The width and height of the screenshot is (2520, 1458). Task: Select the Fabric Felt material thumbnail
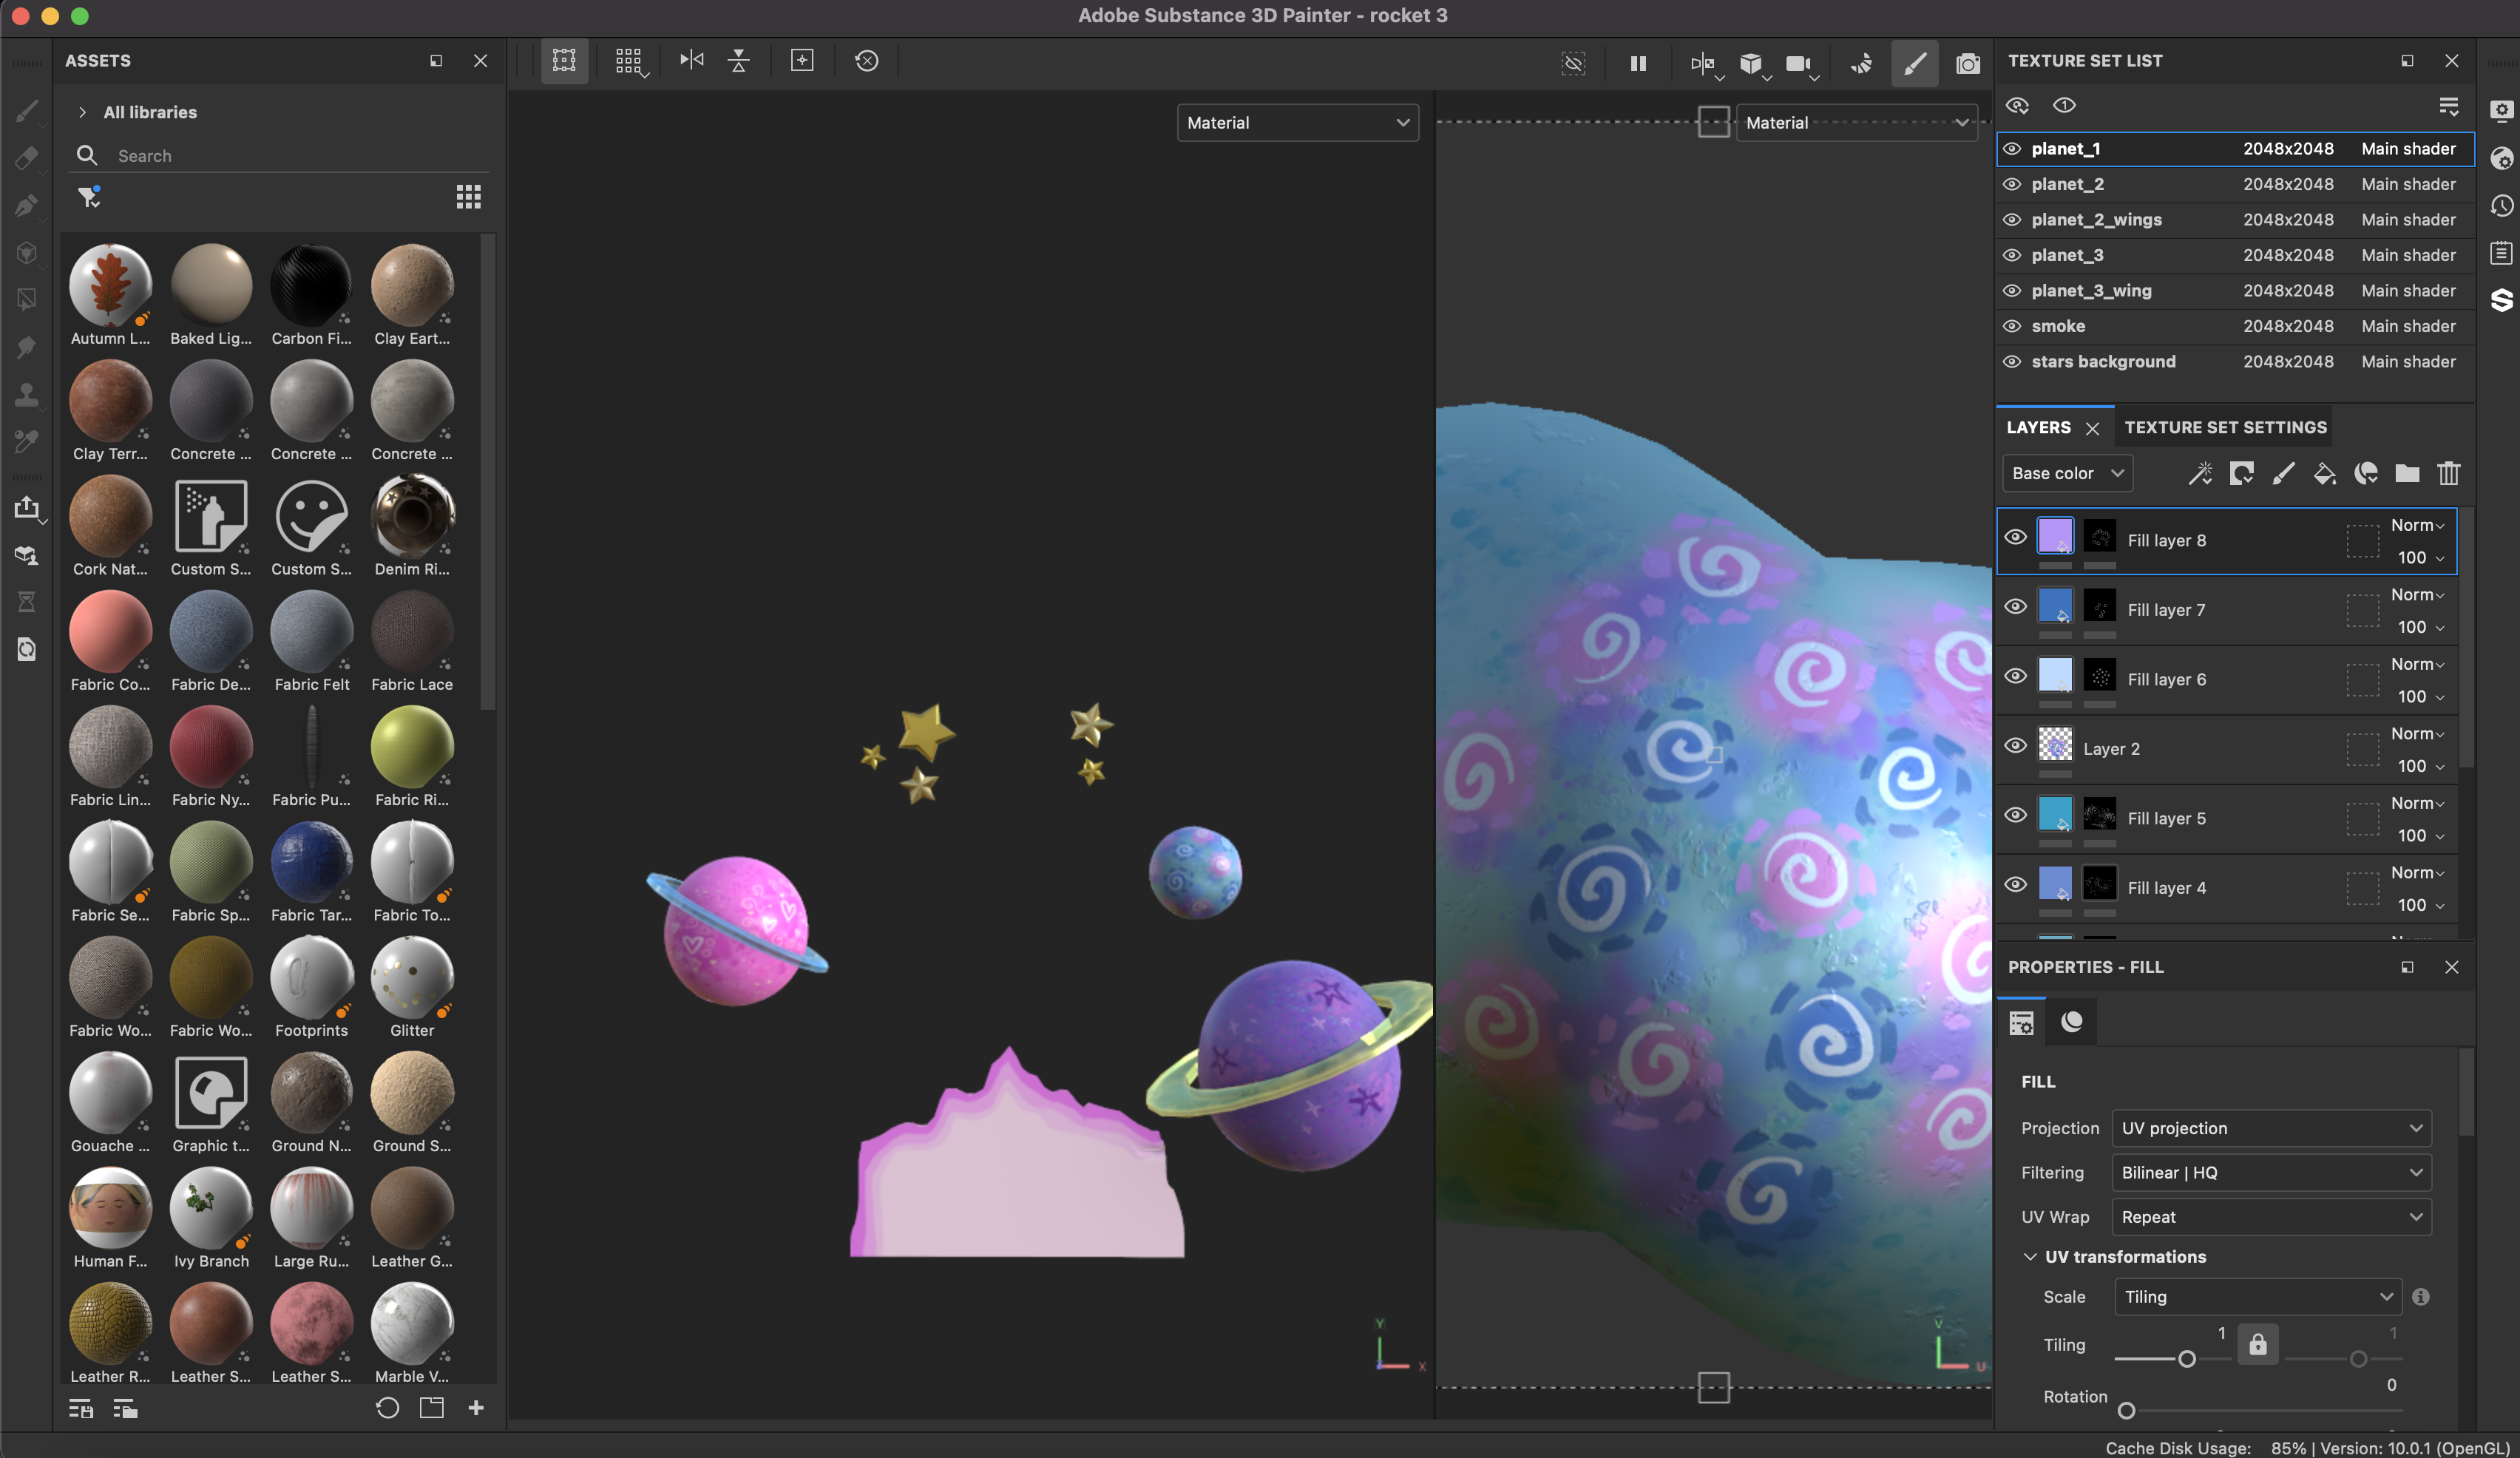[312, 631]
